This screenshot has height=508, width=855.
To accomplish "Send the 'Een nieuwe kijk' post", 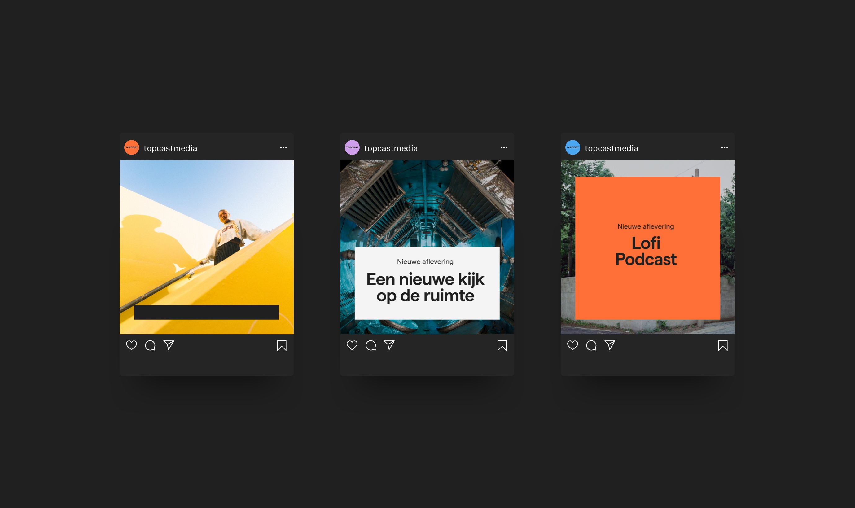I will click(389, 345).
